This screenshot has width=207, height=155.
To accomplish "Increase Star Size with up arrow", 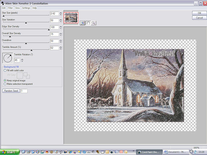I will (x=61, y=13).
